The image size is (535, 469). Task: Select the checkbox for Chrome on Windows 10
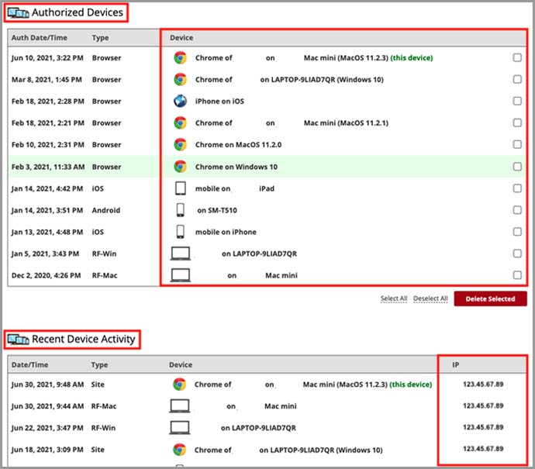[517, 167]
